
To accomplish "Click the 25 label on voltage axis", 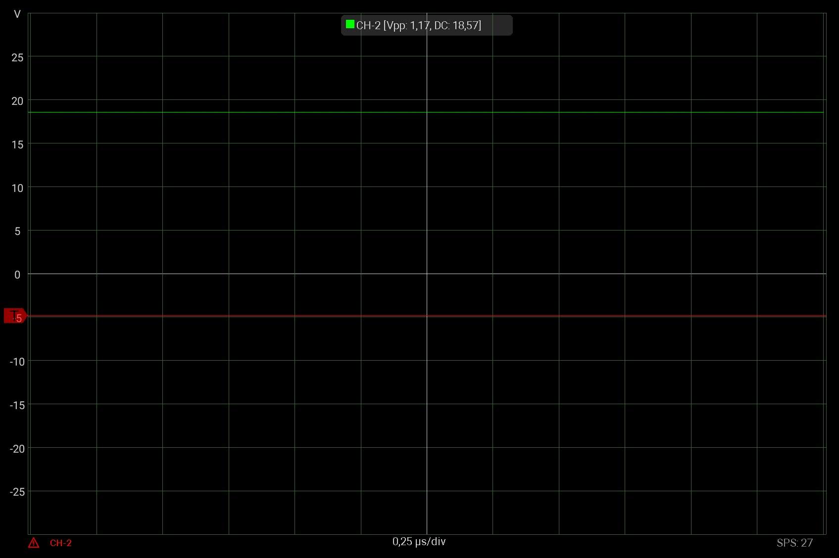I will [x=17, y=58].
